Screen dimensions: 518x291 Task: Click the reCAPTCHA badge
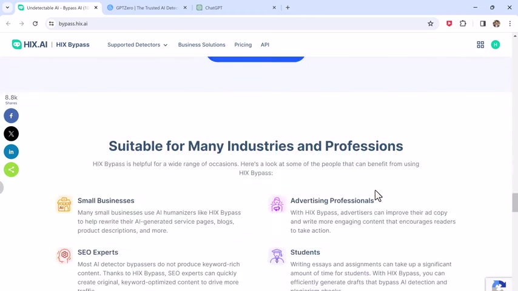click(x=499, y=284)
